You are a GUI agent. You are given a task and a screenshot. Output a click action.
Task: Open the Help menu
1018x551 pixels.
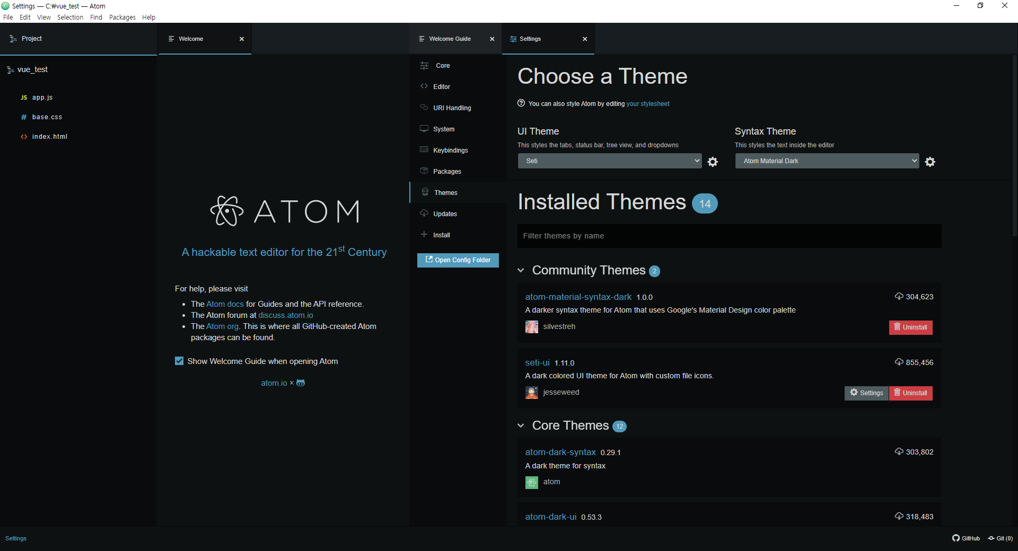(149, 17)
